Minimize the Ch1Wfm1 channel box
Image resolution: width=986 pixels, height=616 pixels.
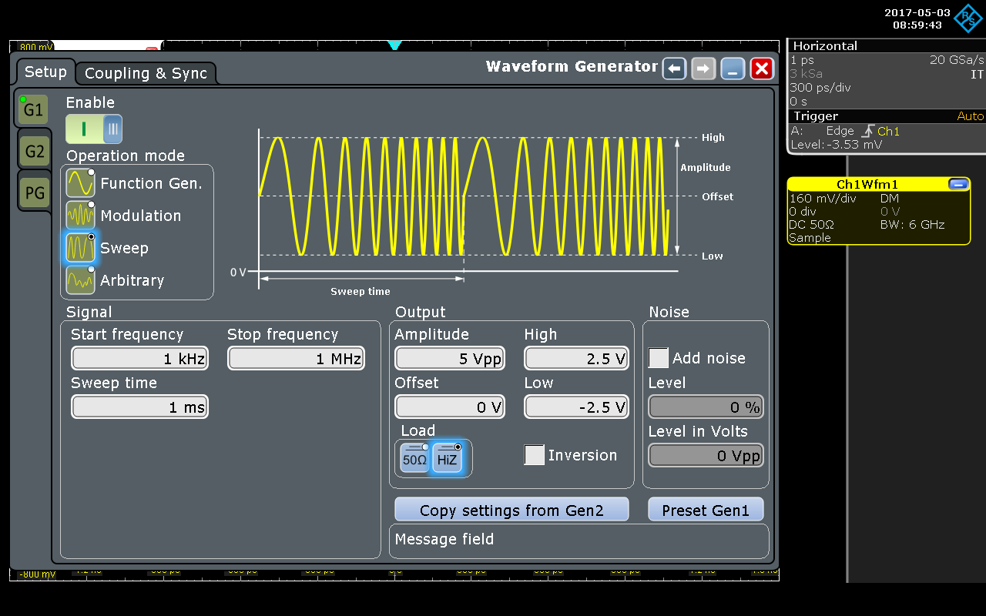coord(958,184)
